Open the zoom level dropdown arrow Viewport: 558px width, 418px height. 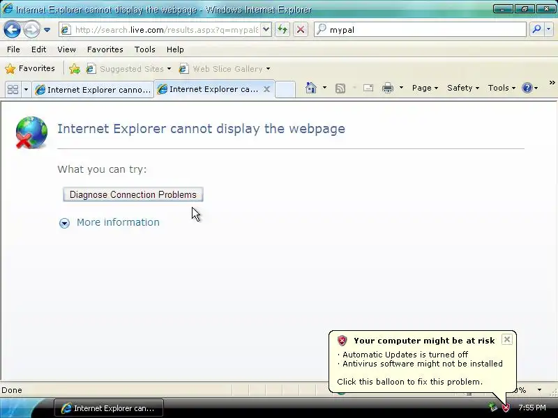pos(539,390)
